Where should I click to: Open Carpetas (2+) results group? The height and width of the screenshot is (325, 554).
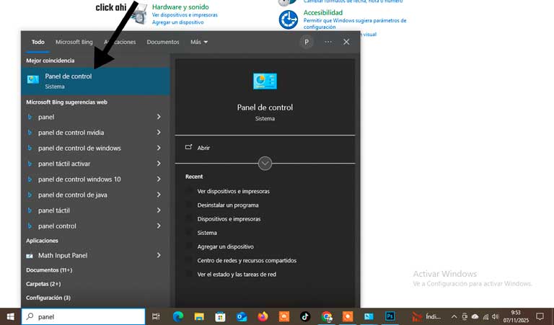tap(43, 284)
